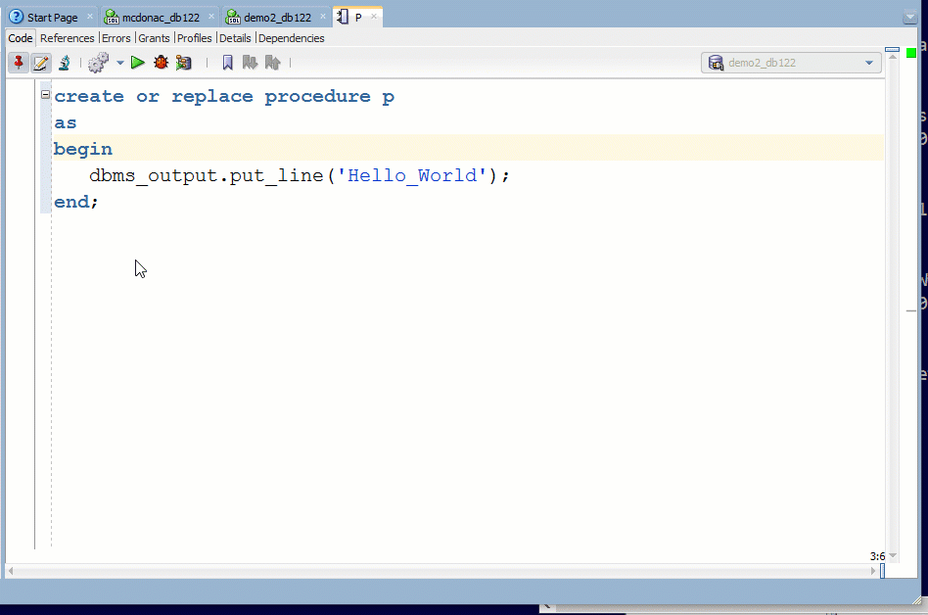This screenshot has height=615, width=928.
Task: Switch to the Errors sub-tab
Action: (116, 38)
